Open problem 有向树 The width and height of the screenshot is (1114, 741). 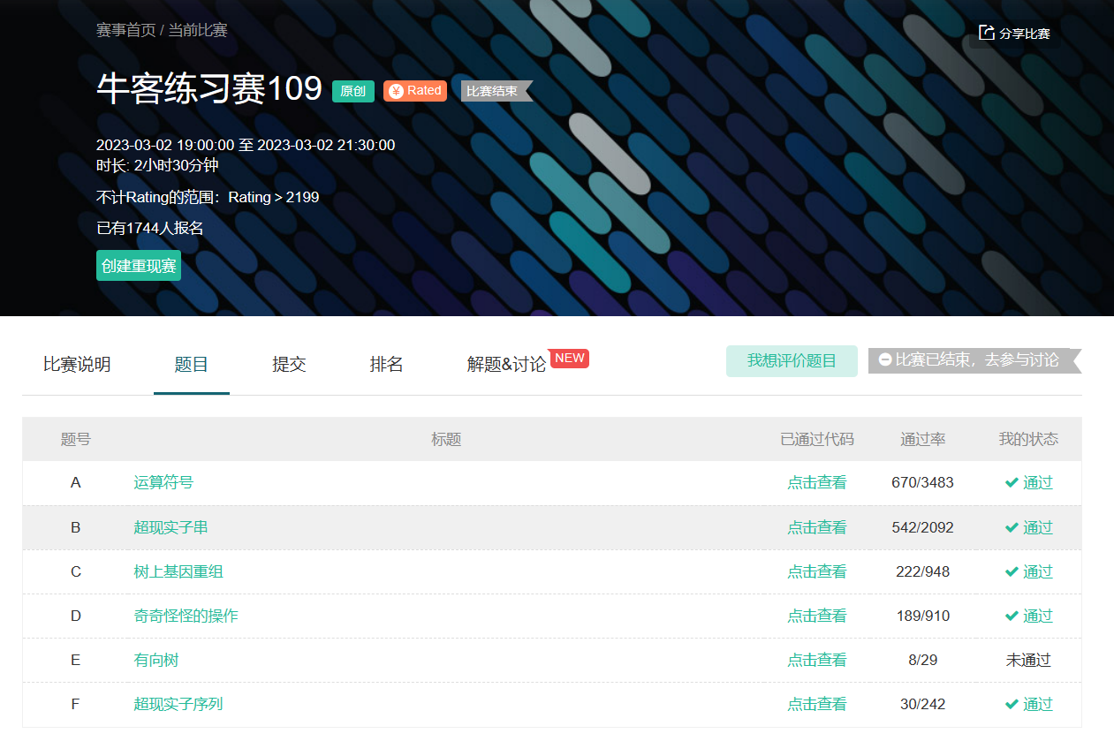pyautogui.click(x=155, y=660)
